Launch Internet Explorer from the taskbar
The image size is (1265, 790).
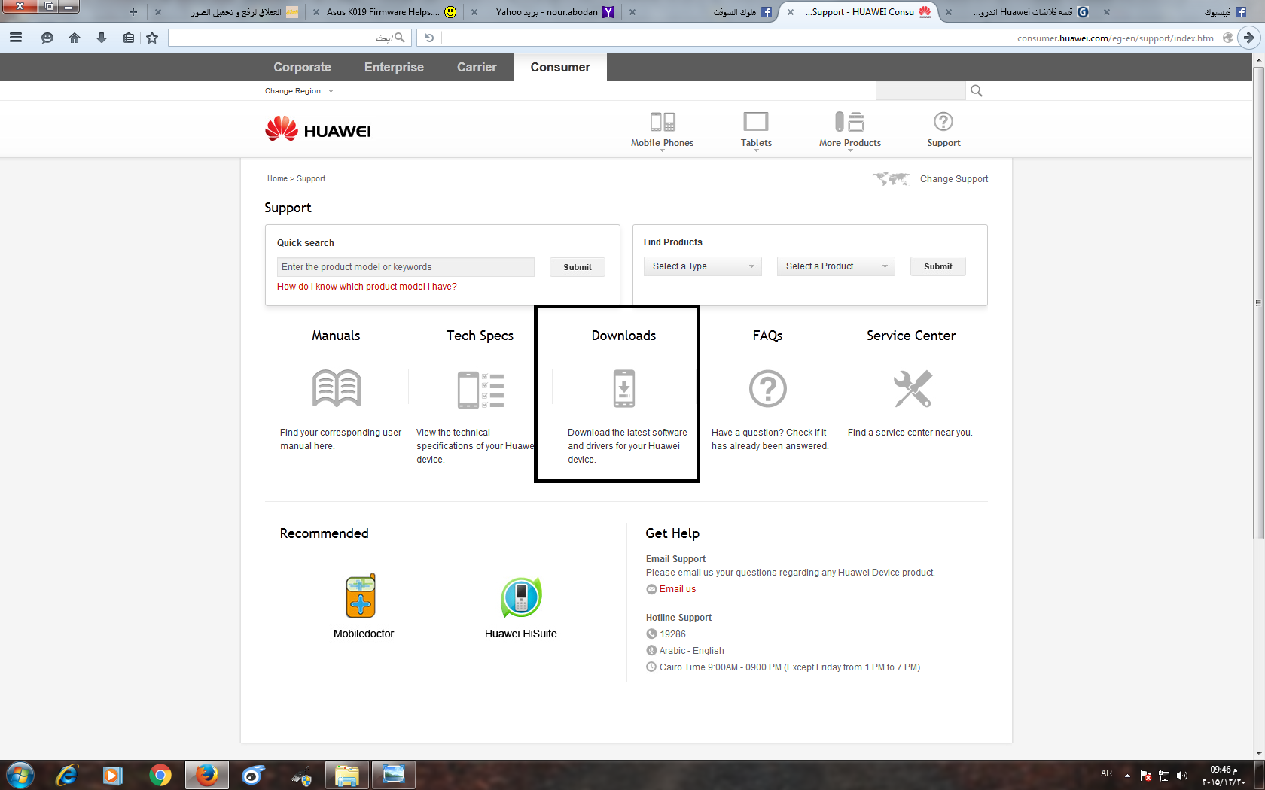66,775
